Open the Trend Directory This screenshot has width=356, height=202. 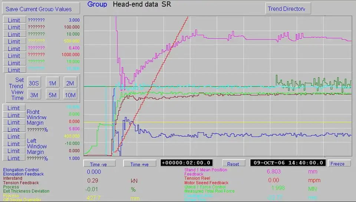[288, 9]
